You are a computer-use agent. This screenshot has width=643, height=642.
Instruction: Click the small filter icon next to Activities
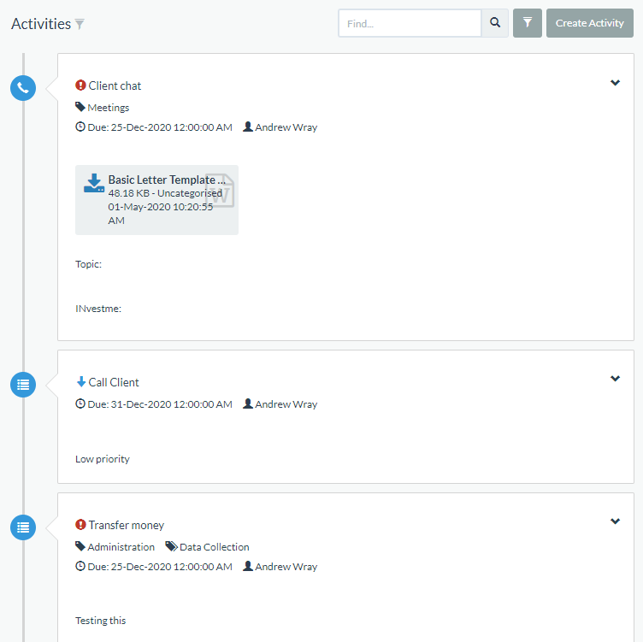tap(80, 25)
